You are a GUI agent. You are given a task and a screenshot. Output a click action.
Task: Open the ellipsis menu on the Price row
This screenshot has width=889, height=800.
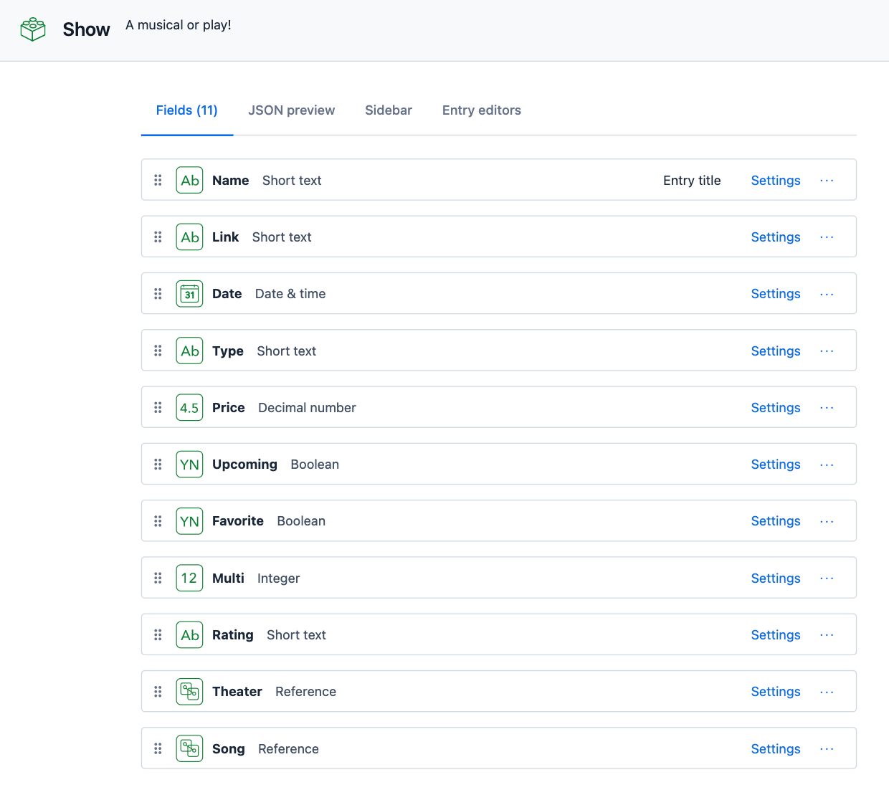tap(827, 406)
